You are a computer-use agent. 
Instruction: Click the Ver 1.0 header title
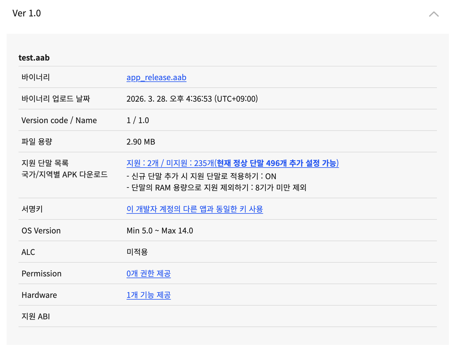pyautogui.click(x=27, y=13)
